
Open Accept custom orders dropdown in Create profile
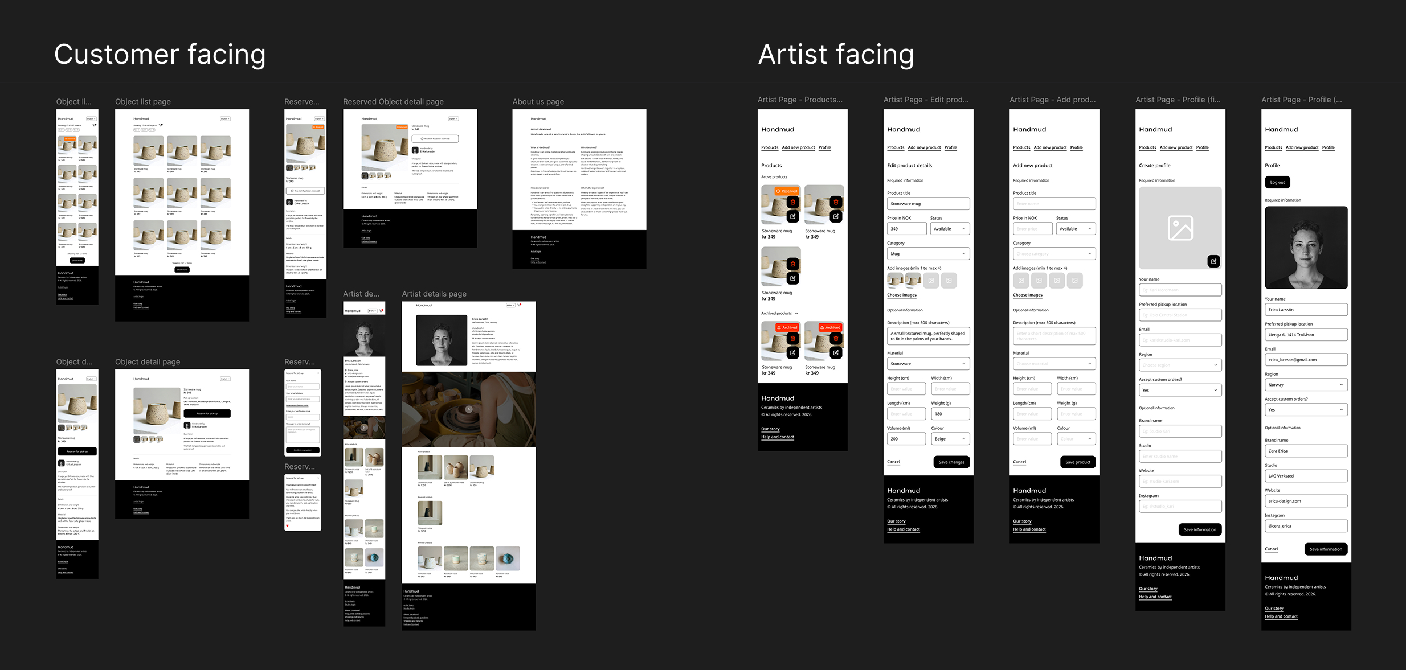1180,390
